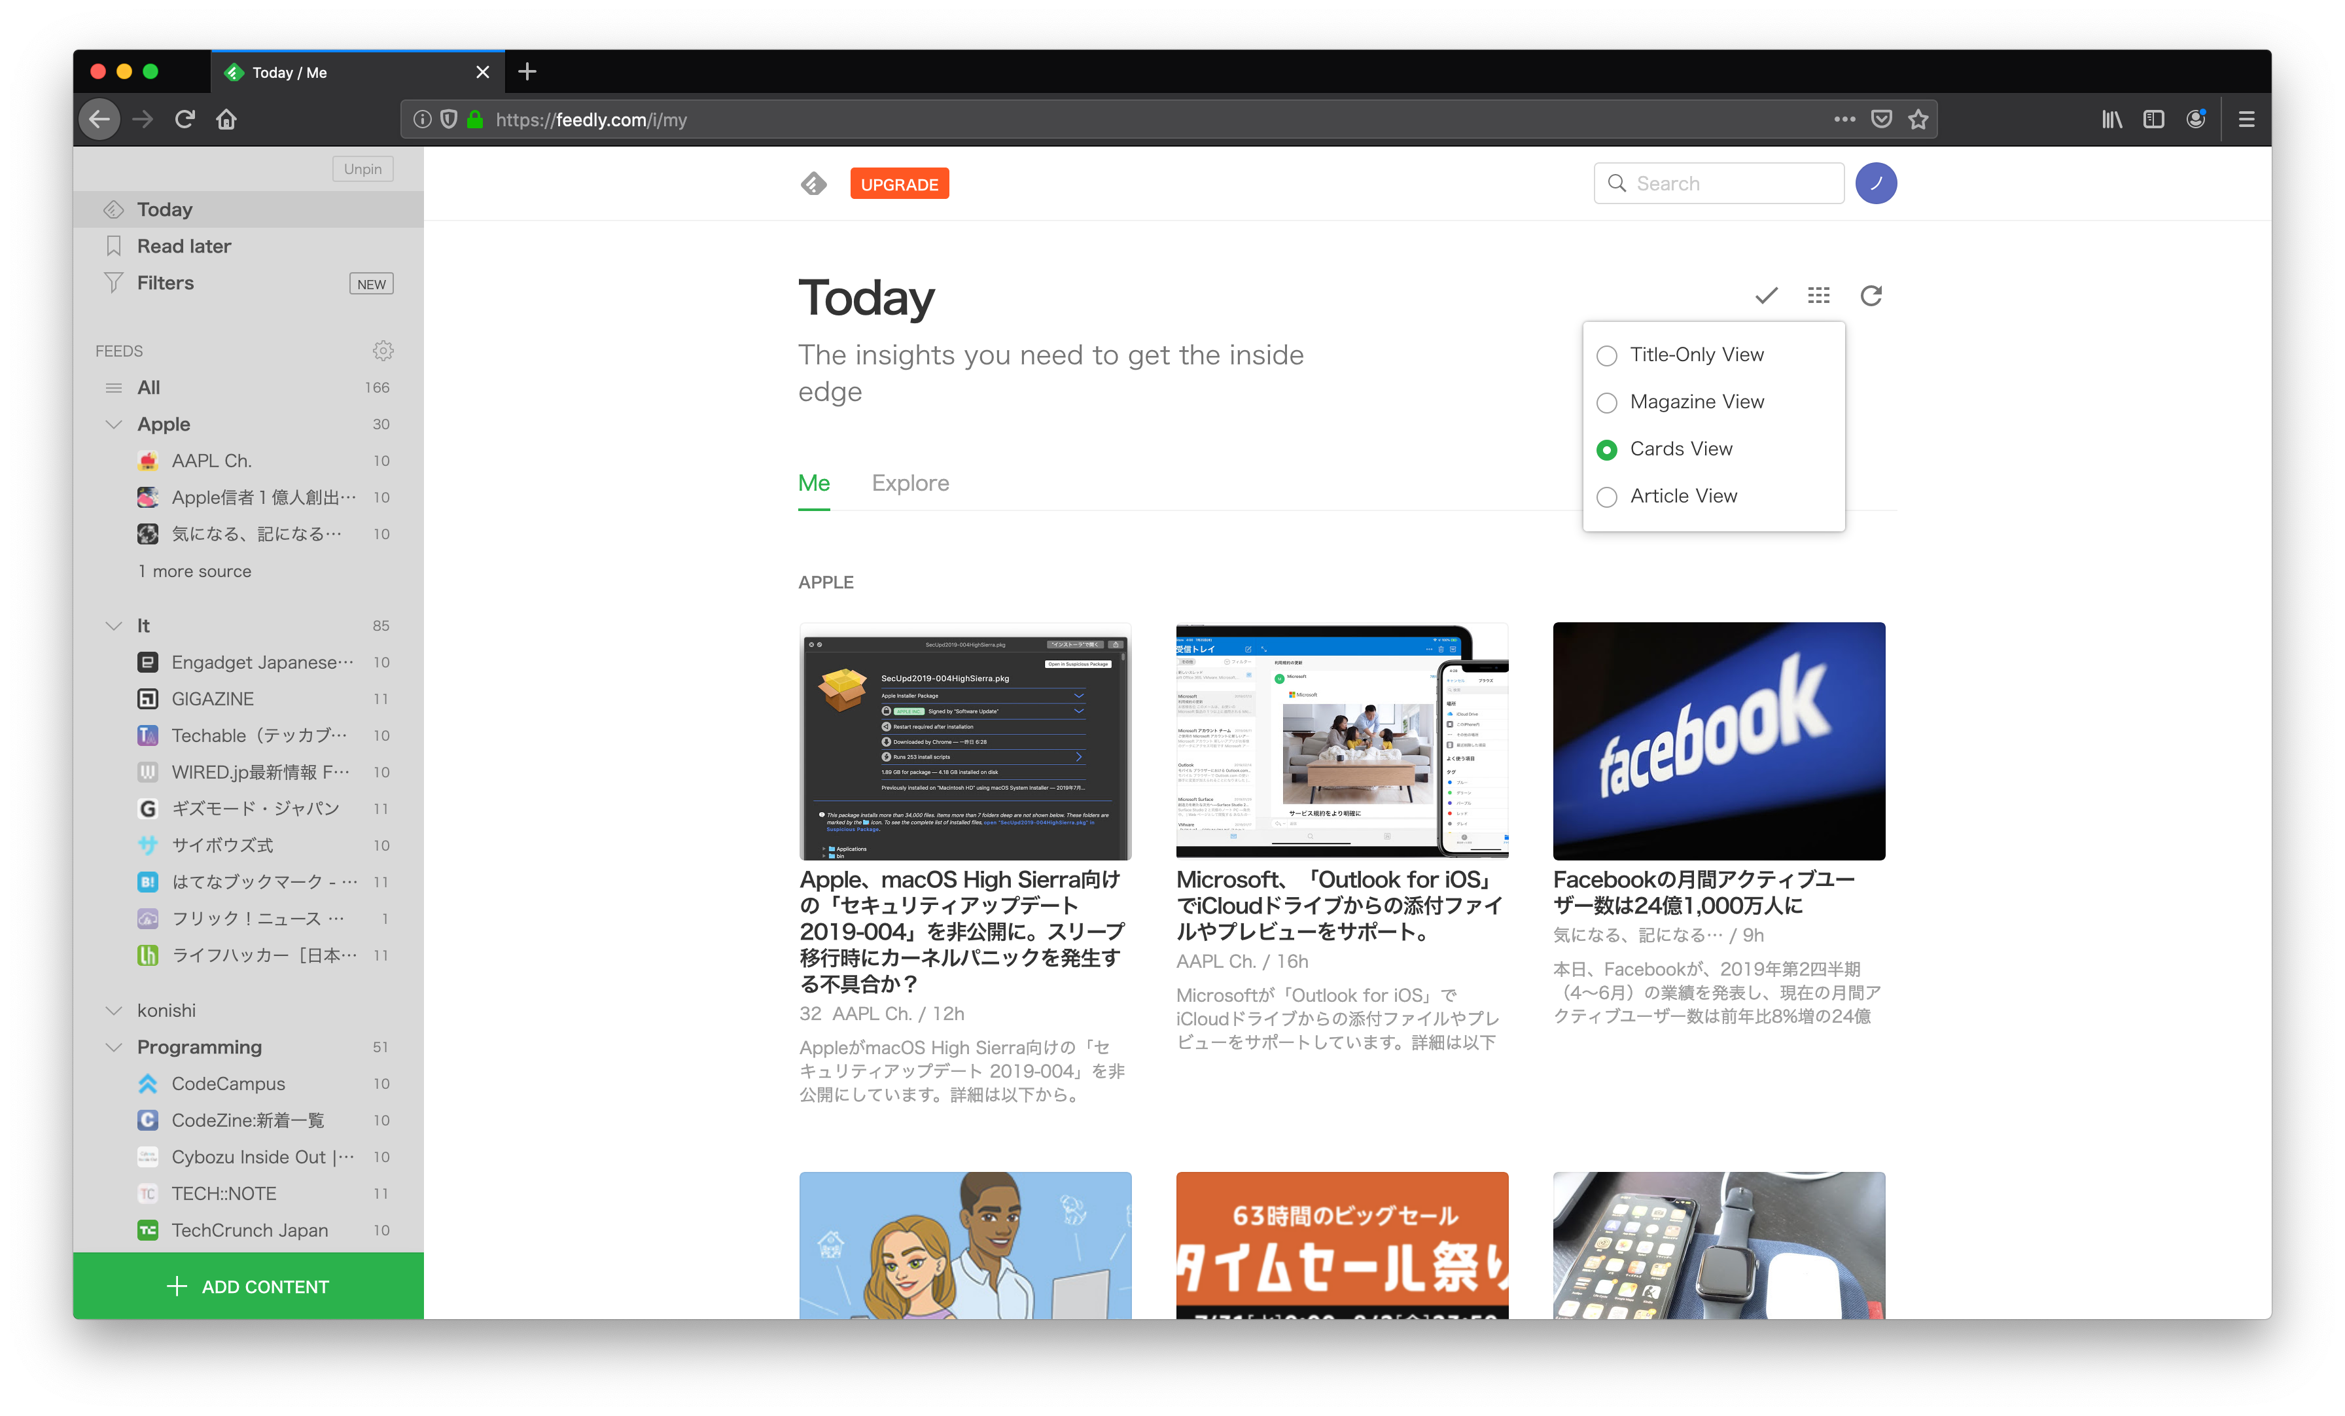Open the Read later bookmark item
The height and width of the screenshot is (1416, 2345).
click(184, 247)
